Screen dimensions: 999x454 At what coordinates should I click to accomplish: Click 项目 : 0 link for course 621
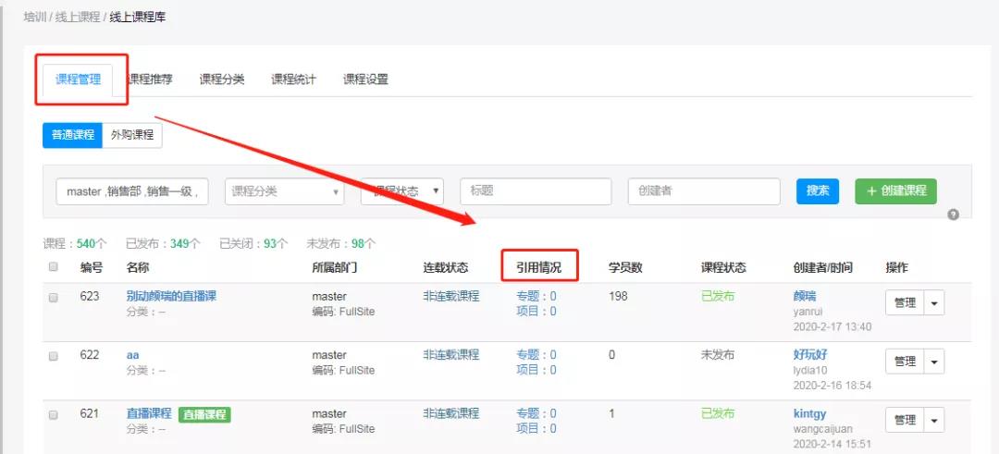click(x=536, y=428)
